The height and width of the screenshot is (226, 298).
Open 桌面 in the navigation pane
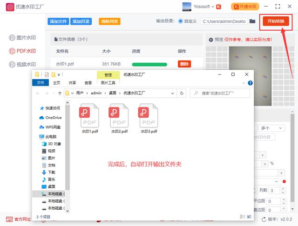48,186
